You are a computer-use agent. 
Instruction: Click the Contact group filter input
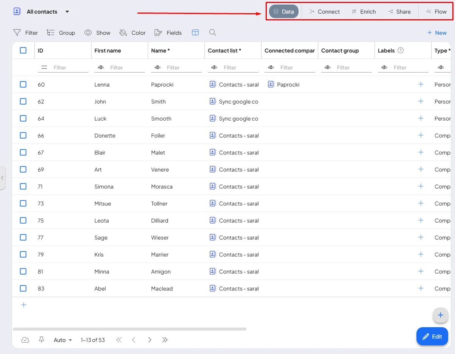354,68
